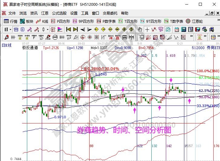The height and width of the screenshot is (161, 220).
Task: Open the T数字表 number table
Action: pyautogui.click(x=174, y=21)
